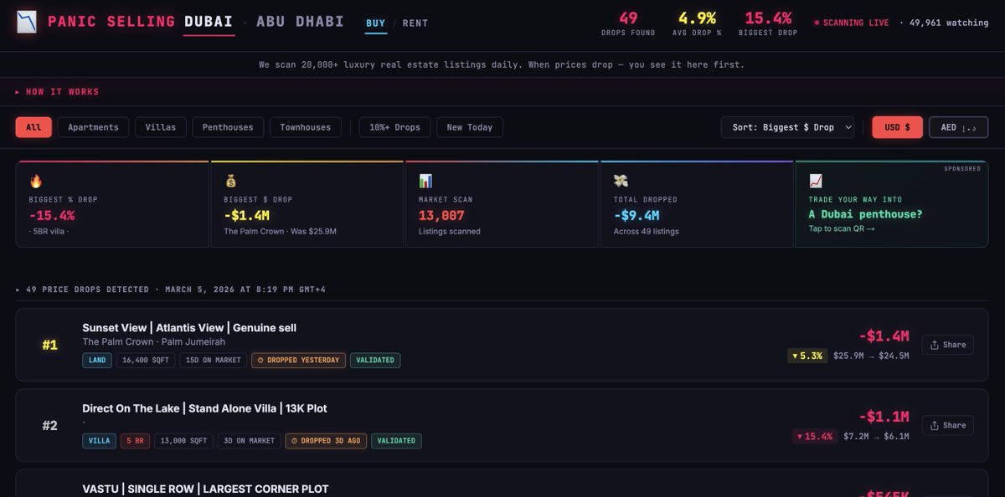
Task: Click the bar chart icon on Market Scan card
Action: tap(425, 181)
